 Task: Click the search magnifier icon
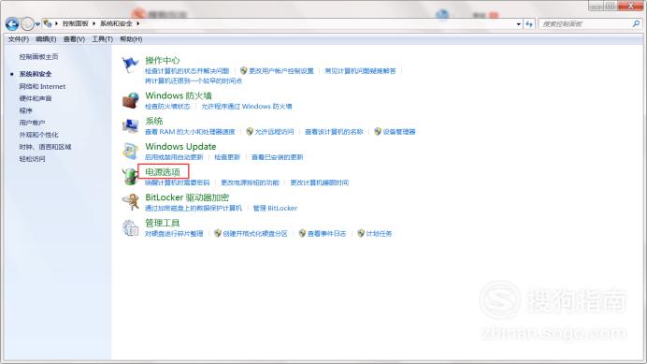coord(636,24)
